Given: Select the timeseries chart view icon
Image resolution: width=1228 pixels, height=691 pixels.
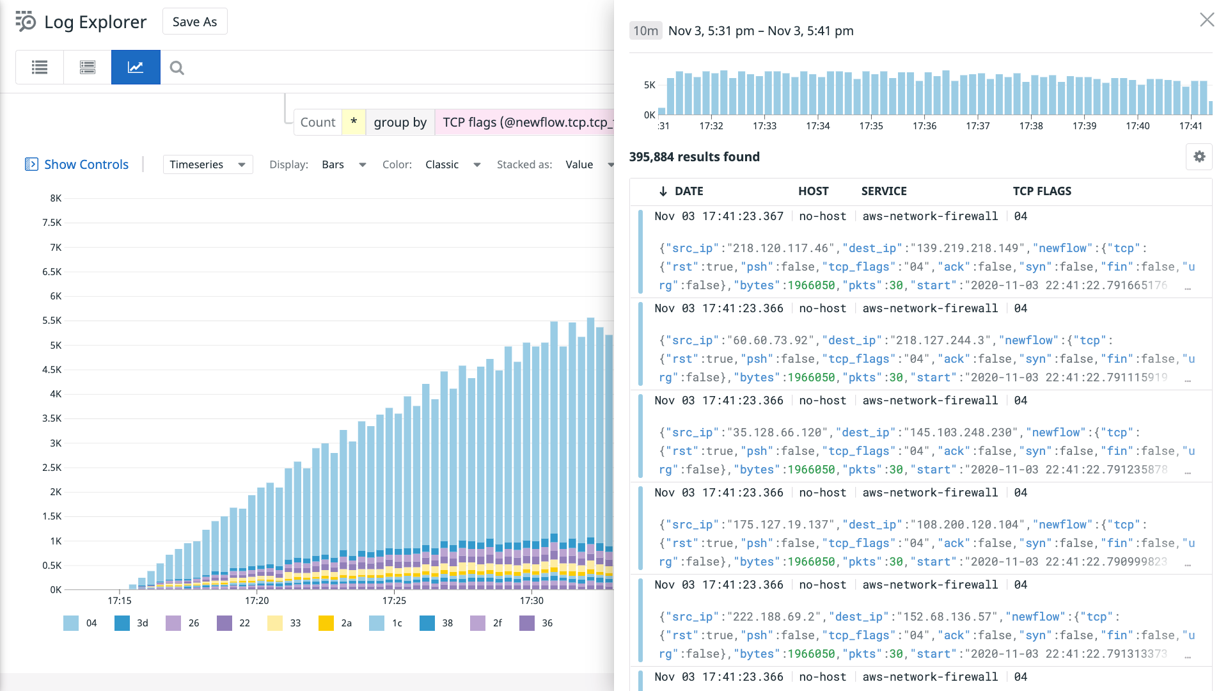Looking at the screenshot, I should (135, 67).
